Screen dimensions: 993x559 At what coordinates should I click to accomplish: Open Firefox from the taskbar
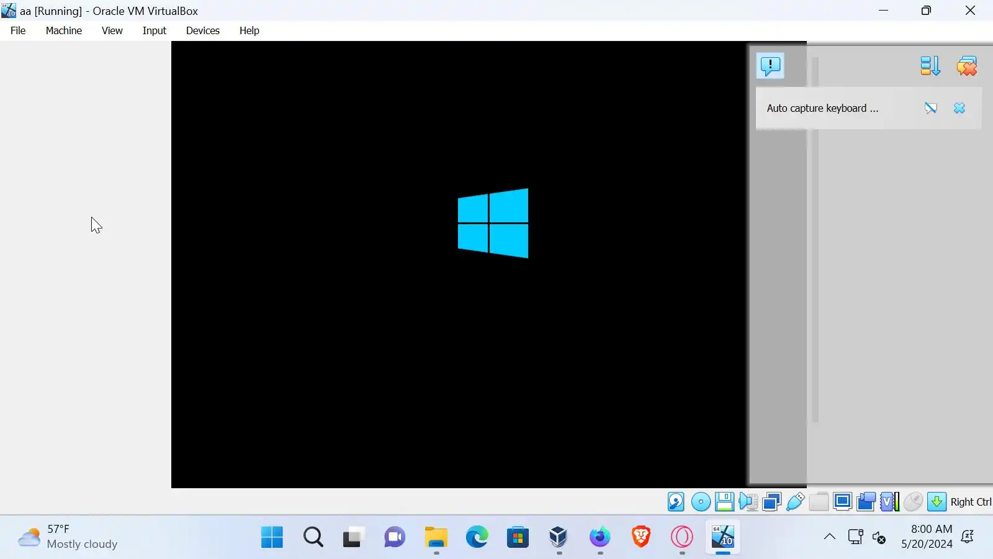(600, 537)
